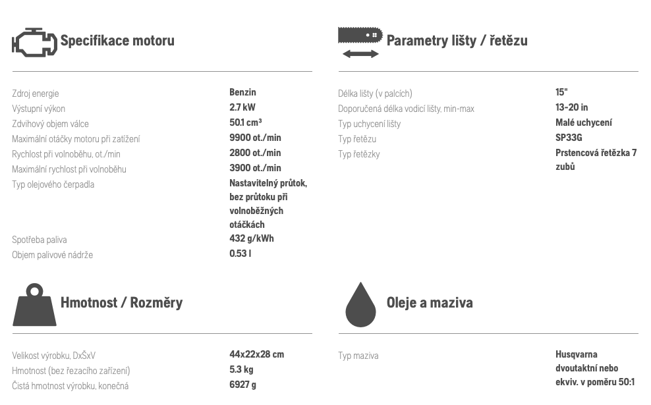Click the 432 g/kWh fuel consumption value
The height and width of the screenshot is (405, 651).
click(252, 238)
